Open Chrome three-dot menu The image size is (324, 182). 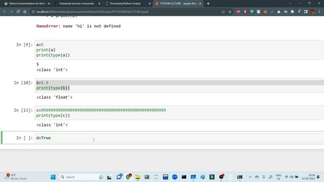coord(319,12)
